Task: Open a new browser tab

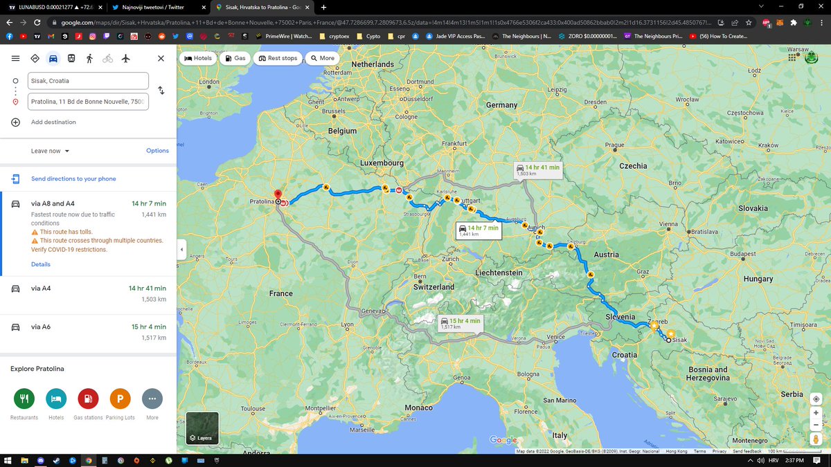Action: pyautogui.click(x=323, y=7)
